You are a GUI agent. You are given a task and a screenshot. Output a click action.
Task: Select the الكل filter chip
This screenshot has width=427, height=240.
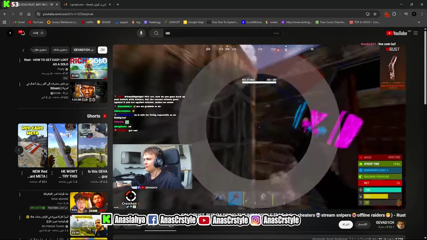(x=102, y=50)
